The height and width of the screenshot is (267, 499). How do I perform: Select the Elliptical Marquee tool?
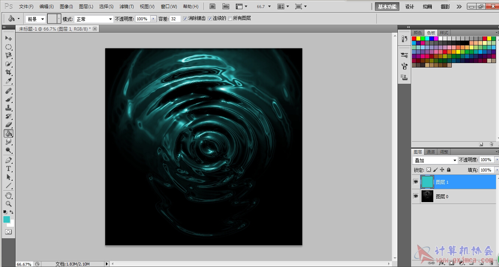point(8,47)
